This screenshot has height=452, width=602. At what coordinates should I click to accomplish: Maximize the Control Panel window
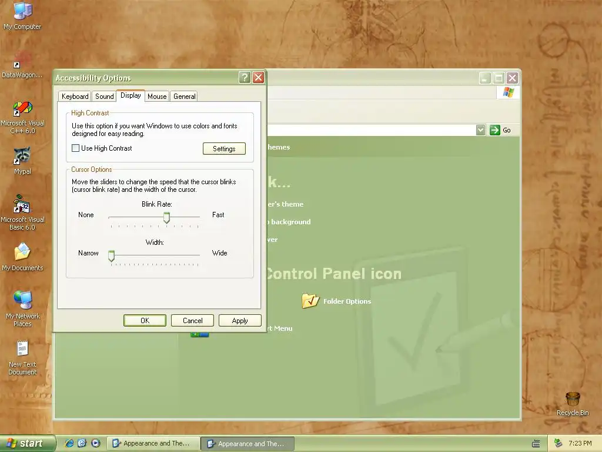tap(499, 78)
